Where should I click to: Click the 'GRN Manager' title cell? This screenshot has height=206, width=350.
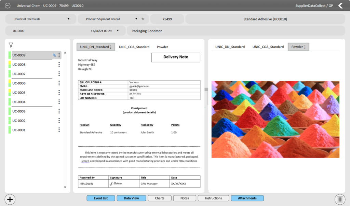click(x=154, y=184)
